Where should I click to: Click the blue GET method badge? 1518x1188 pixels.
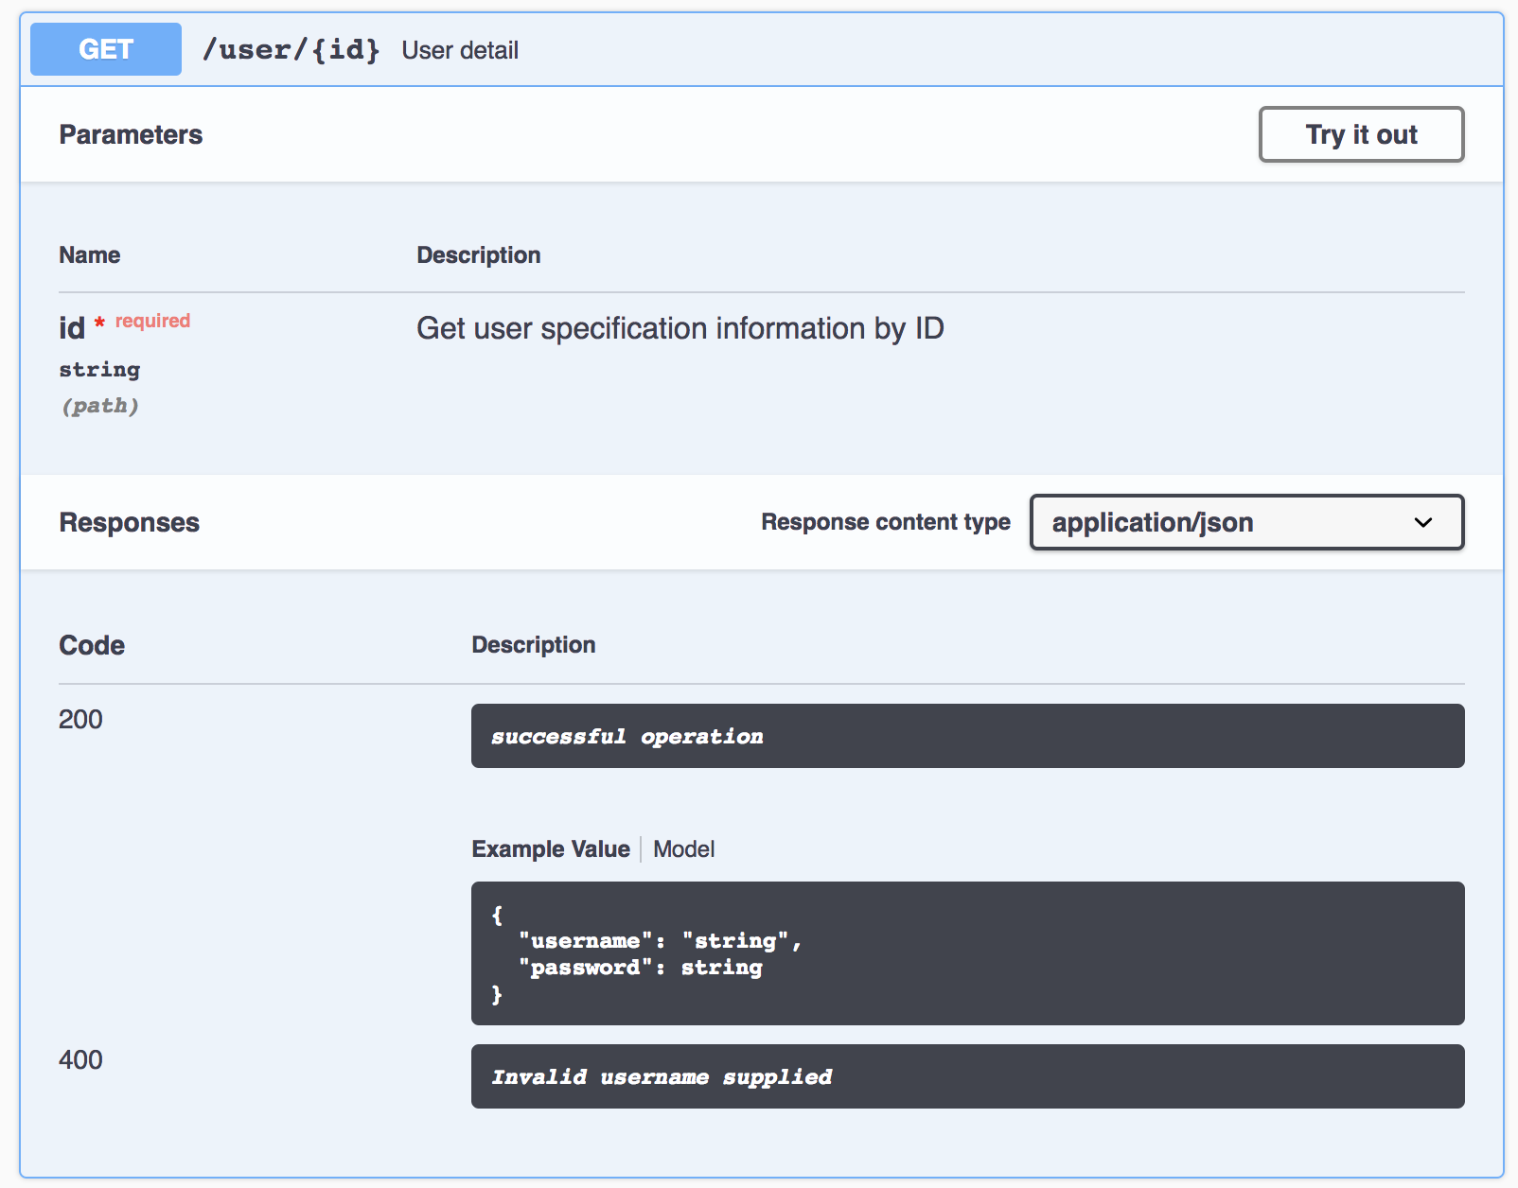[106, 49]
